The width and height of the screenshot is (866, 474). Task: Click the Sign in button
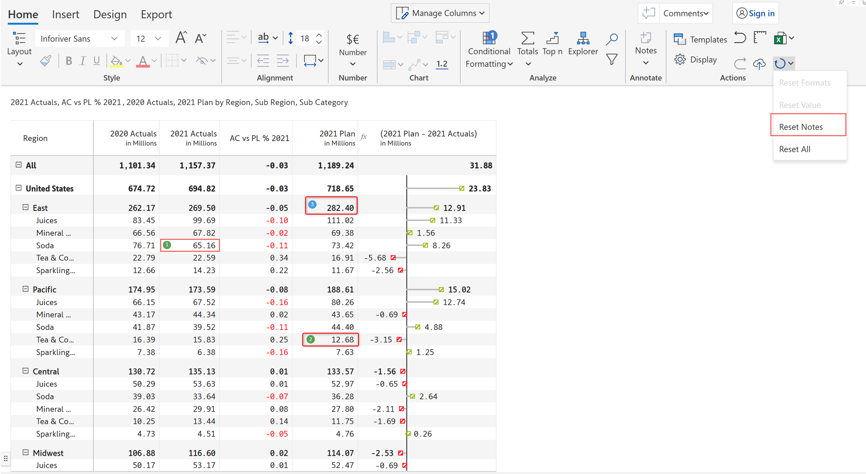755,13
